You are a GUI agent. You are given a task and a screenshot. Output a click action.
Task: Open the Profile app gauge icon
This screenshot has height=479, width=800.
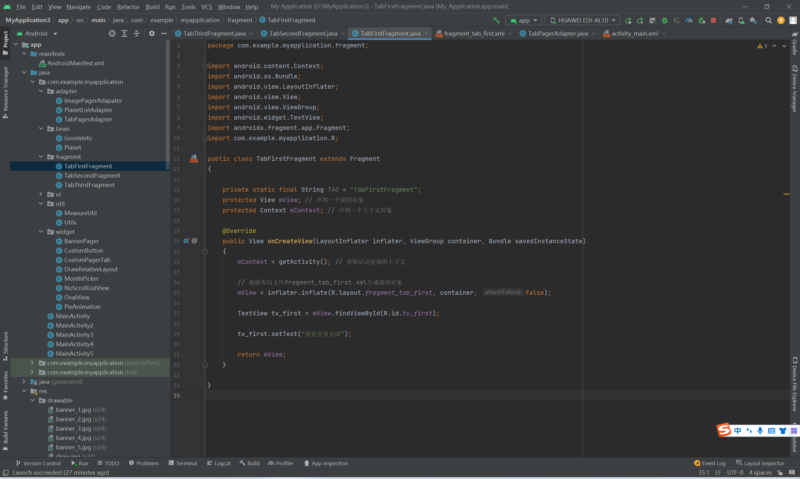[689, 20]
